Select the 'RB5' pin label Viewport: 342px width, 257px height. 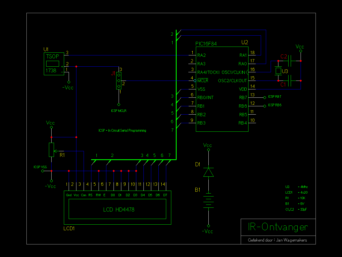coord(243,115)
